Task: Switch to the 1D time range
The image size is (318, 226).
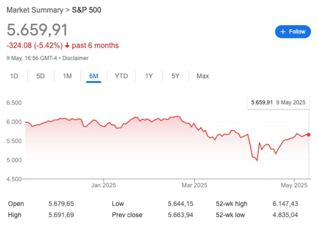Action: click(14, 76)
